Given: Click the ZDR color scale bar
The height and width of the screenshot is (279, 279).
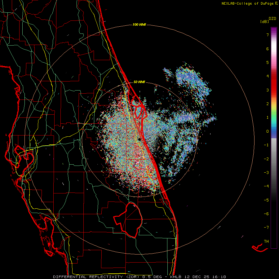Looking at the screenshot, I should click(x=274, y=138).
